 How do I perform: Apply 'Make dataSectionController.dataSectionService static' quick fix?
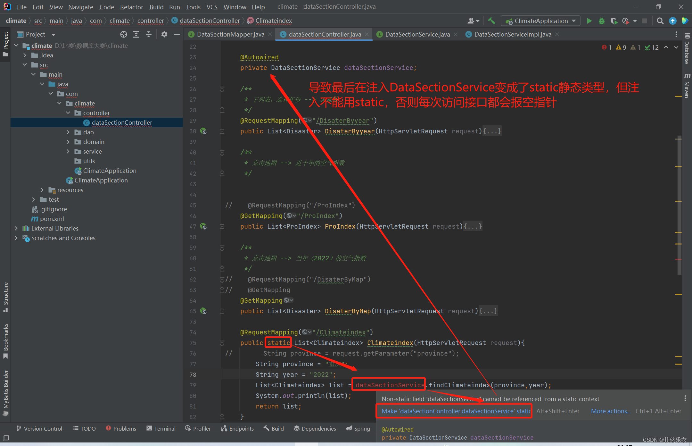(x=453, y=411)
